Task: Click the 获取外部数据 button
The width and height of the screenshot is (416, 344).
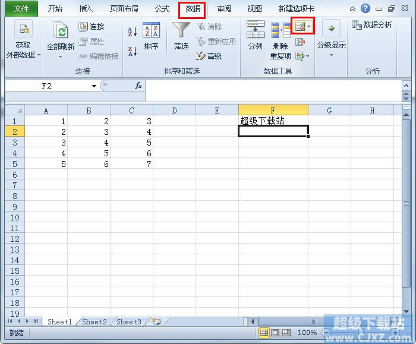Action: tap(23, 39)
